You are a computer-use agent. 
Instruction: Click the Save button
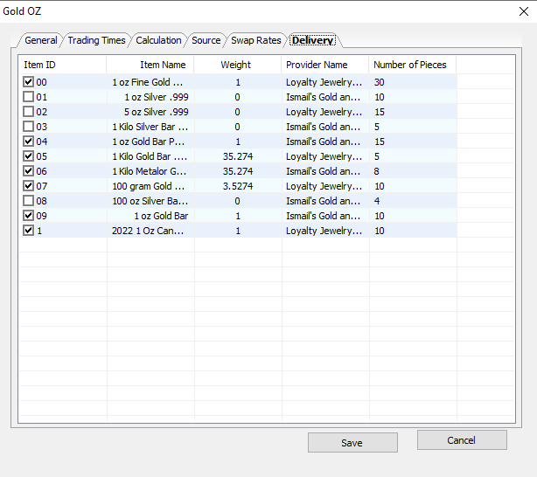(x=352, y=443)
